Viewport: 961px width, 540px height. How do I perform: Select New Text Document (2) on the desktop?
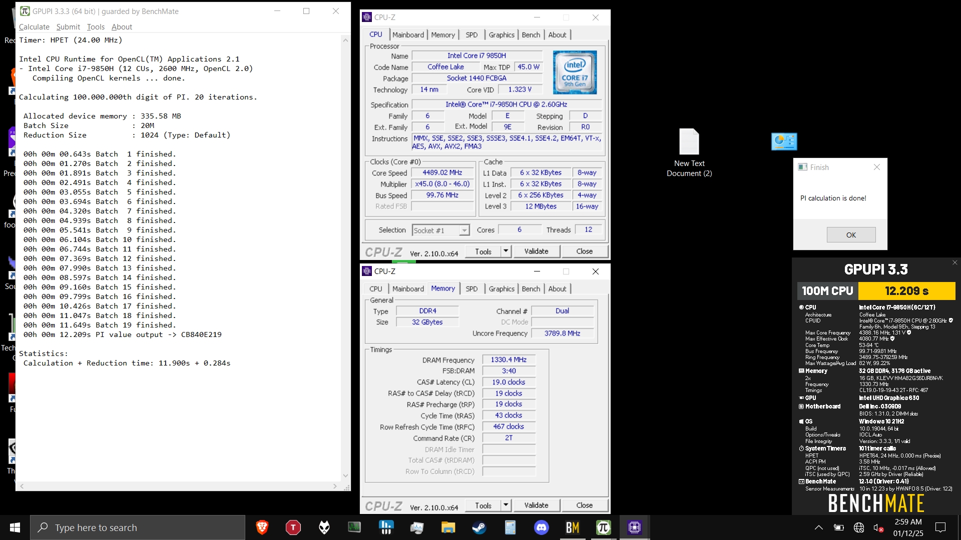point(689,153)
